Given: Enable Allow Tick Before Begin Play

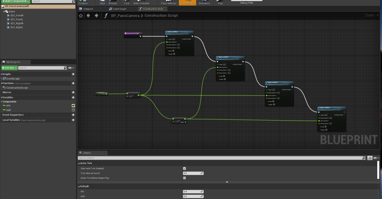Looking at the screenshot, I should pos(184,178).
